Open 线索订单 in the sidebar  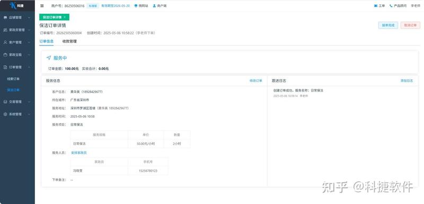tap(13, 79)
